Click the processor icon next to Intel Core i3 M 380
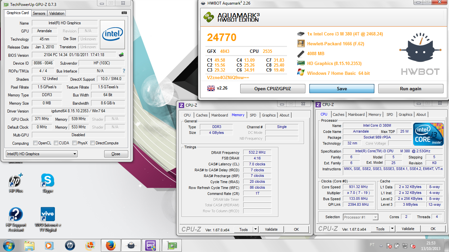The width and height of the screenshot is (449, 252). click(301, 34)
